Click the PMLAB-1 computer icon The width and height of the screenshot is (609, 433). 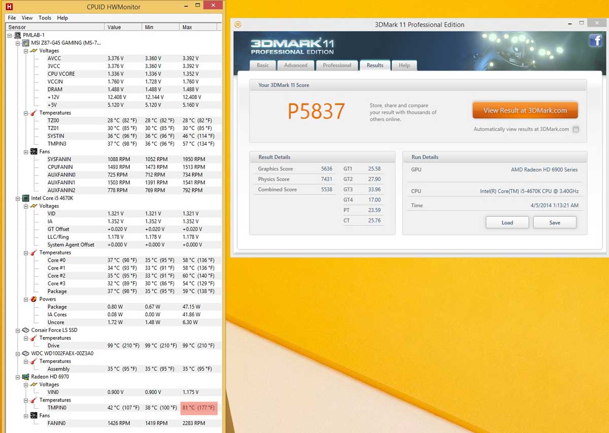pyautogui.click(x=19, y=35)
